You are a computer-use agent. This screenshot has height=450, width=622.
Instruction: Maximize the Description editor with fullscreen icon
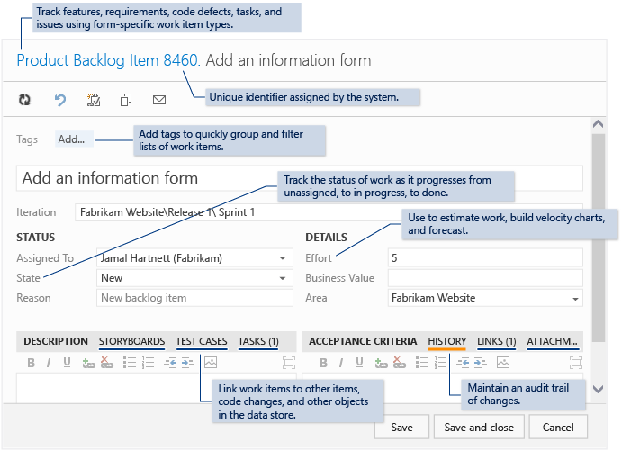coord(289,363)
